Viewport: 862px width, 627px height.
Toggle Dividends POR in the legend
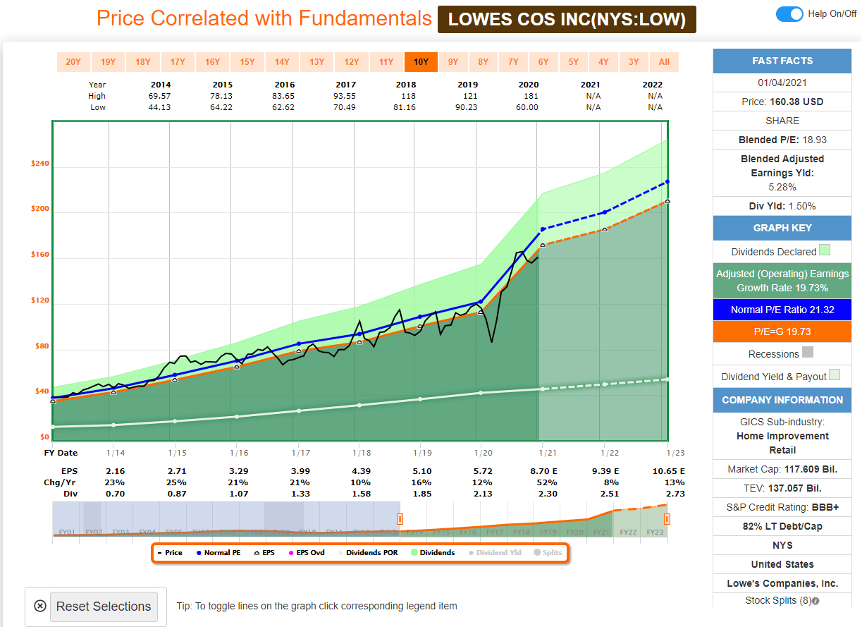(x=341, y=552)
